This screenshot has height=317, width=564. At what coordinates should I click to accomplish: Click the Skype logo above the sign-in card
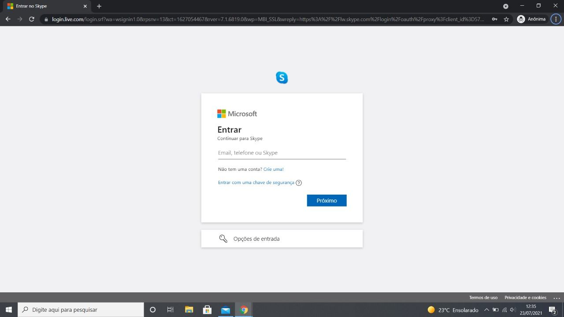[282, 77]
